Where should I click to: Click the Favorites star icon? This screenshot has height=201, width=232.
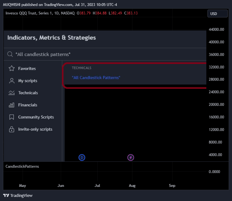12,68
